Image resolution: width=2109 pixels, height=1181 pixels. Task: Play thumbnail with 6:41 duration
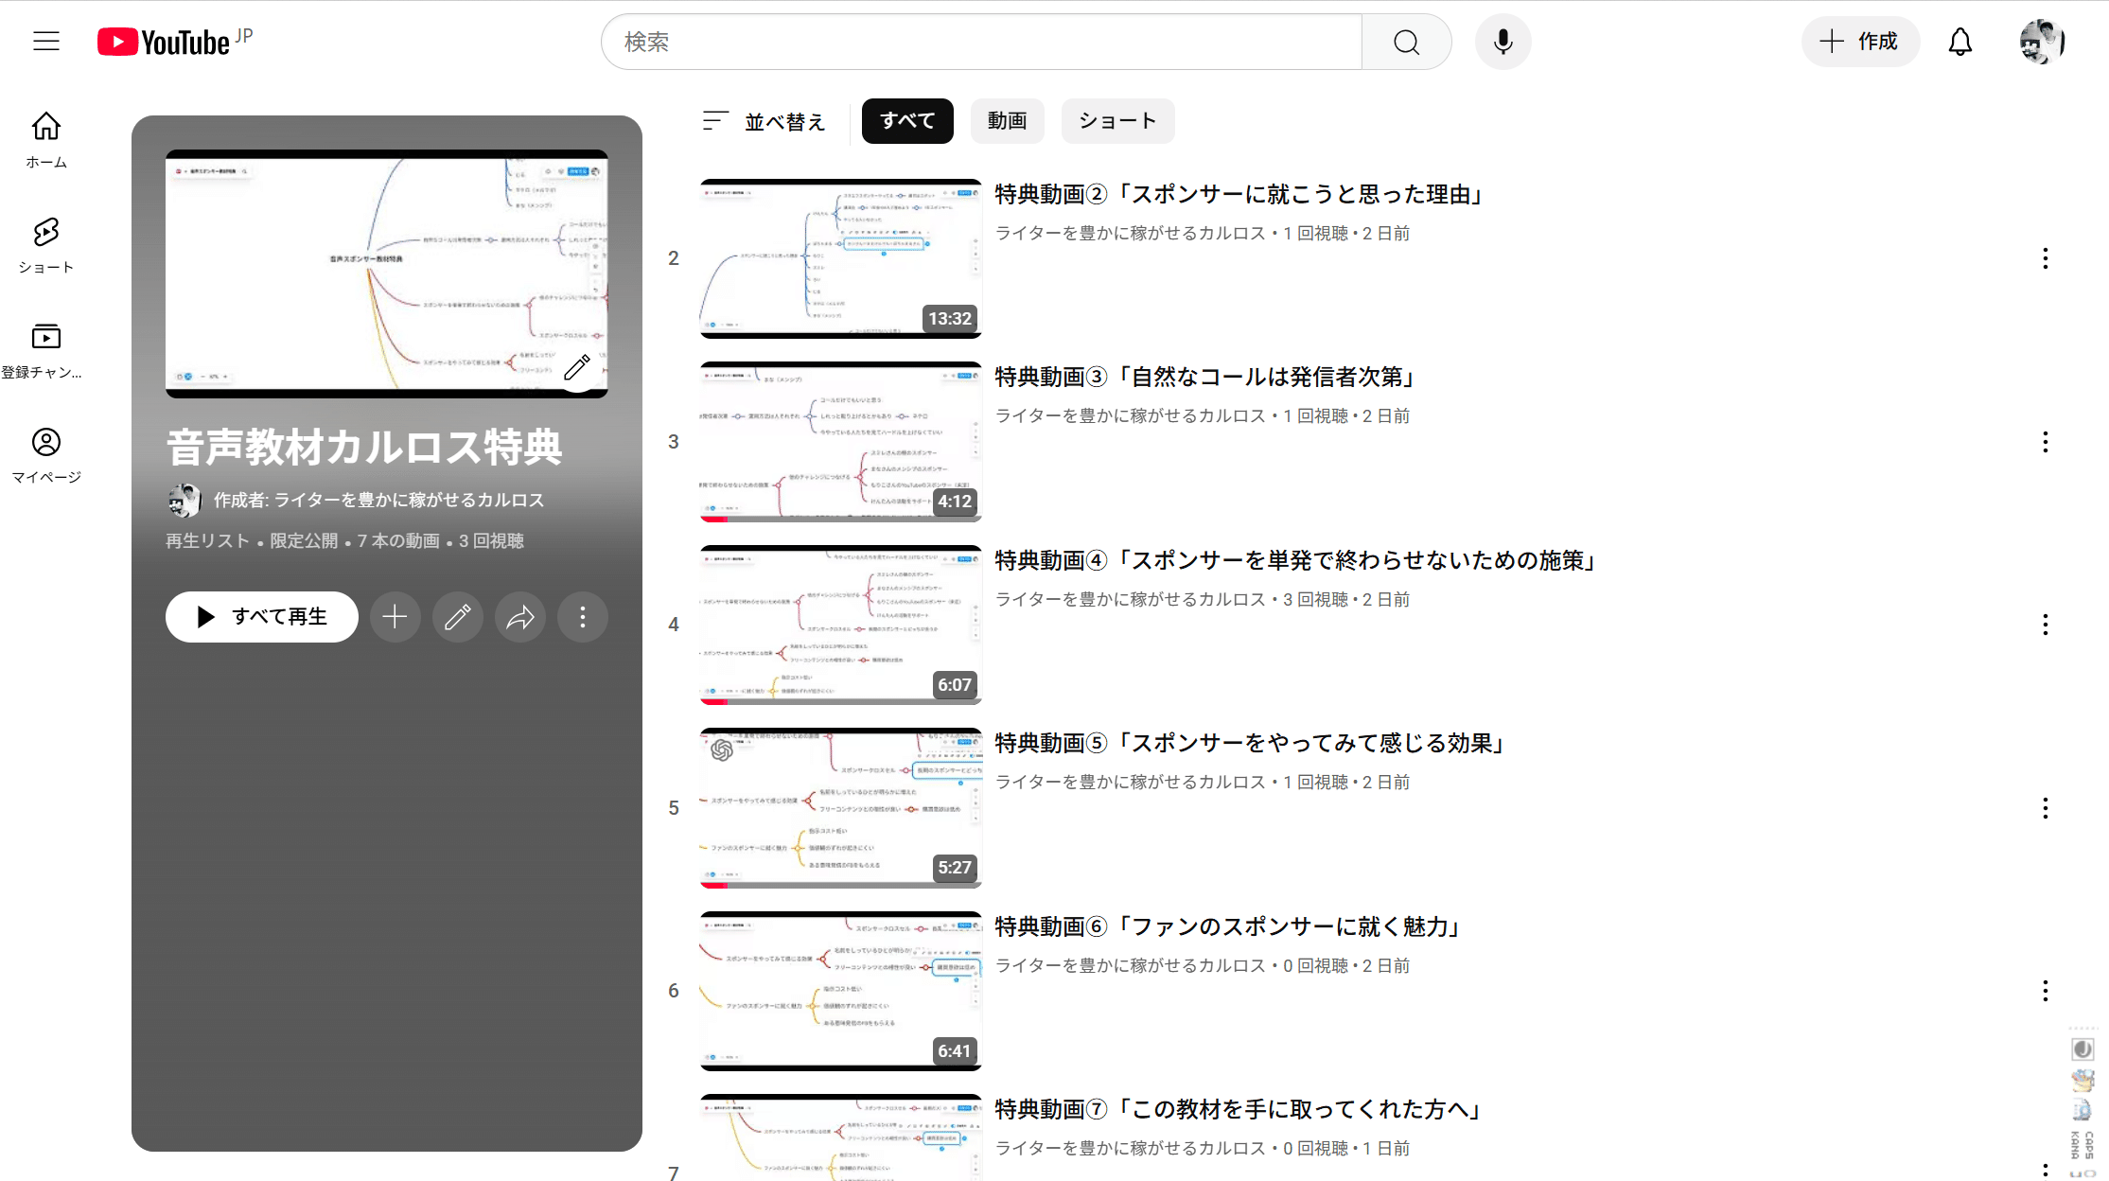point(841,991)
